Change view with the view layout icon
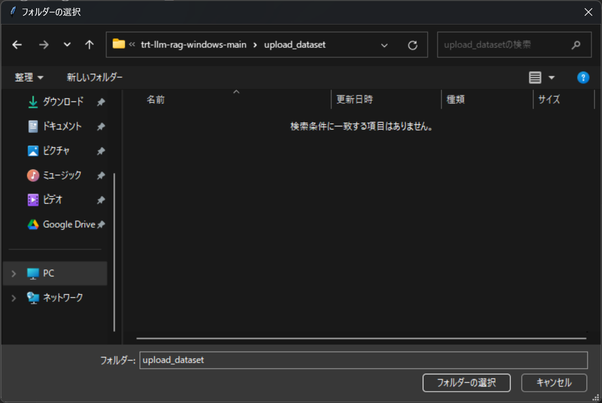 [535, 78]
